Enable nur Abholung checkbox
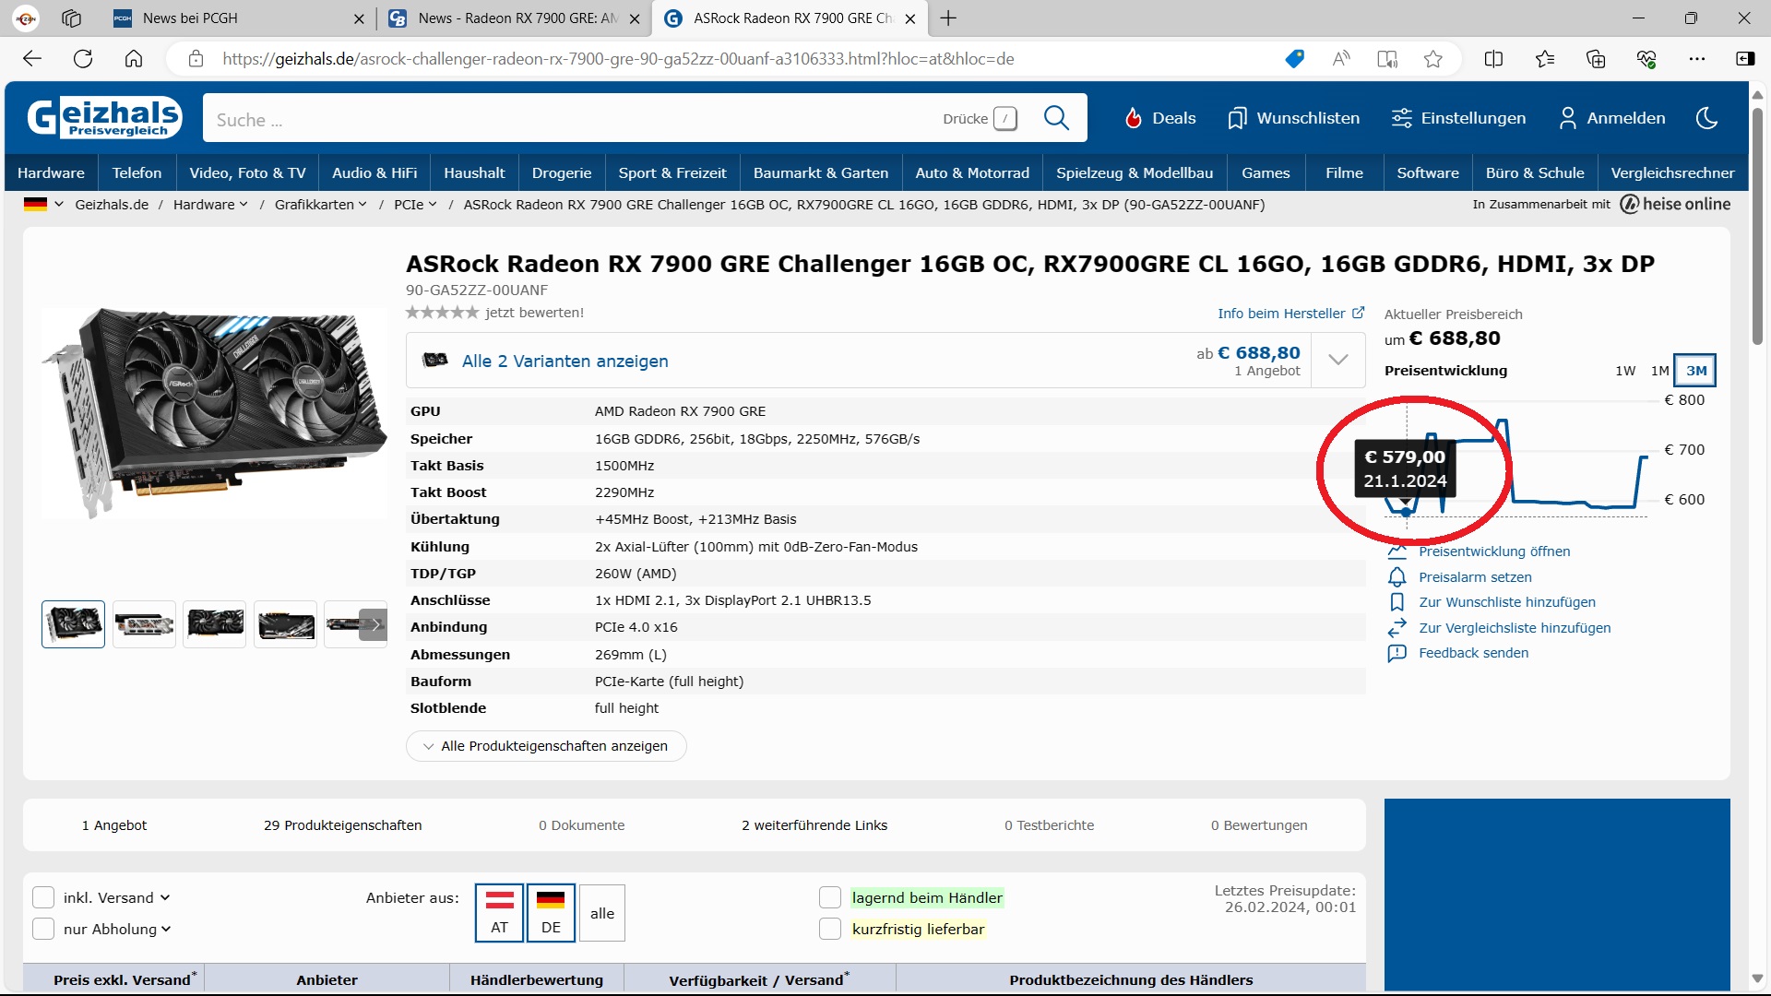This screenshot has height=996, width=1771. coord(43,929)
